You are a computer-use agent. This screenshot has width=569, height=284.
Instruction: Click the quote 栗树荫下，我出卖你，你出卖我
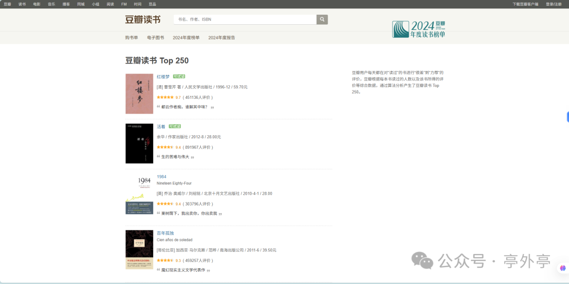pos(189,214)
